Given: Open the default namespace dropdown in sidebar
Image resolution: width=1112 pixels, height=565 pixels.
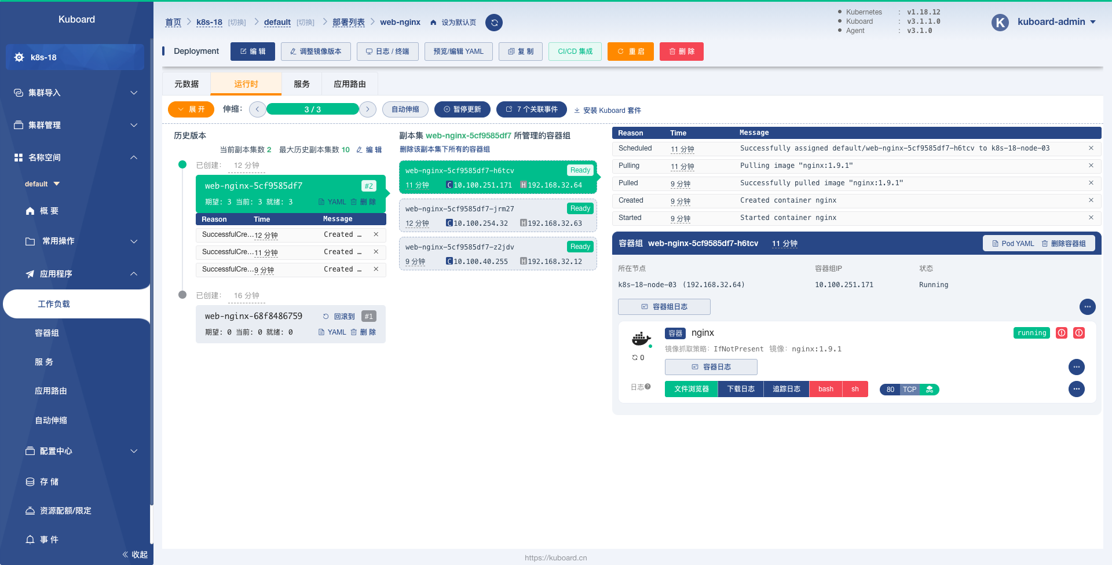Looking at the screenshot, I should coord(42,184).
